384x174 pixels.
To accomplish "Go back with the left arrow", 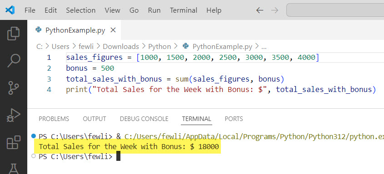I will click(259, 10).
